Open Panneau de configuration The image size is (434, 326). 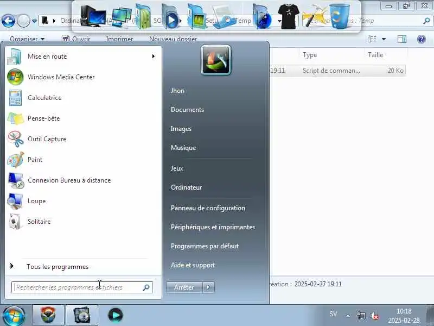pyautogui.click(x=208, y=208)
